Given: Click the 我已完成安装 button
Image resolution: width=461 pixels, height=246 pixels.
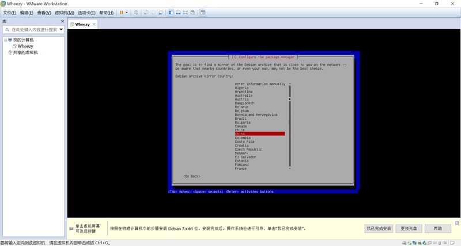Looking at the screenshot, I should (379, 228).
